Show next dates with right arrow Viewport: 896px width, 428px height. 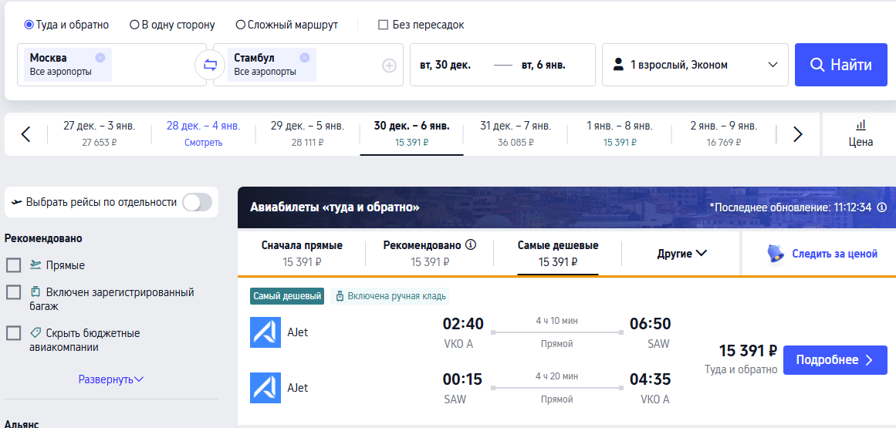(x=798, y=134)
